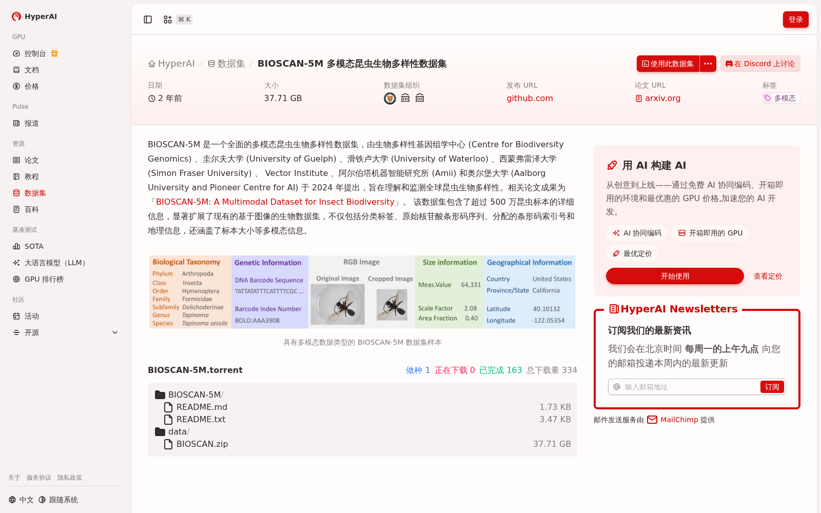This screenshot has height=513, width=821.
Task: Open 控制台 in the sidebar
Action: [35, 53]
